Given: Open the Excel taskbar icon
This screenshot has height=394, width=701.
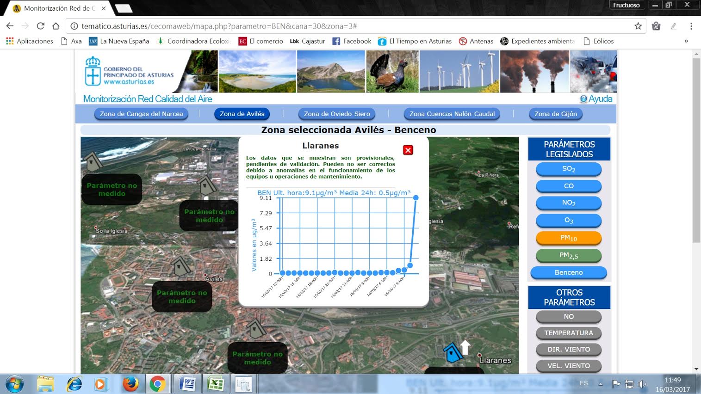Looking at the screenshot, I should coord(216,384).
